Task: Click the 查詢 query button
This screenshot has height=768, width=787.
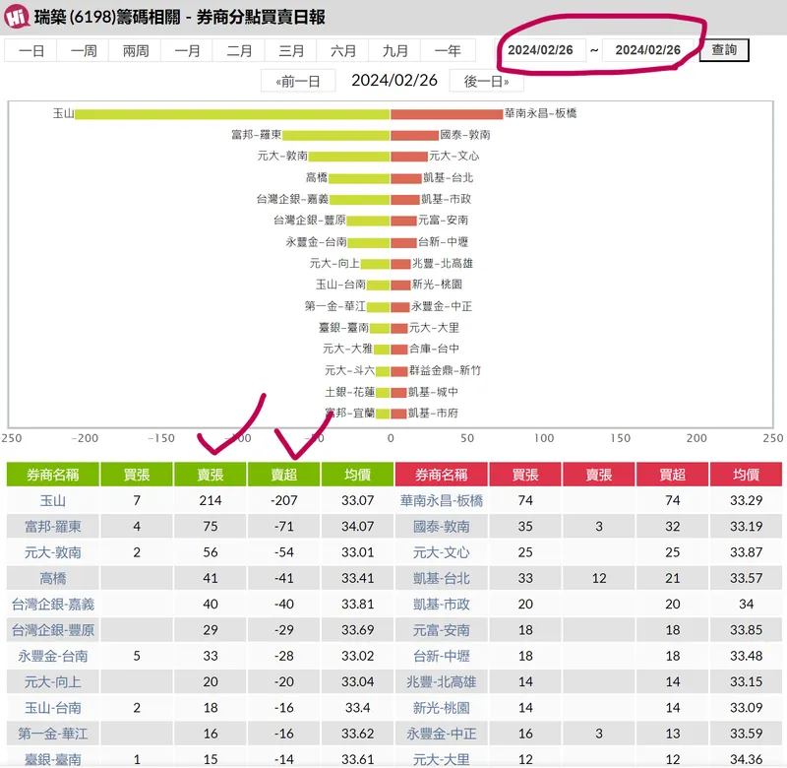Action: tap(724, 50)
